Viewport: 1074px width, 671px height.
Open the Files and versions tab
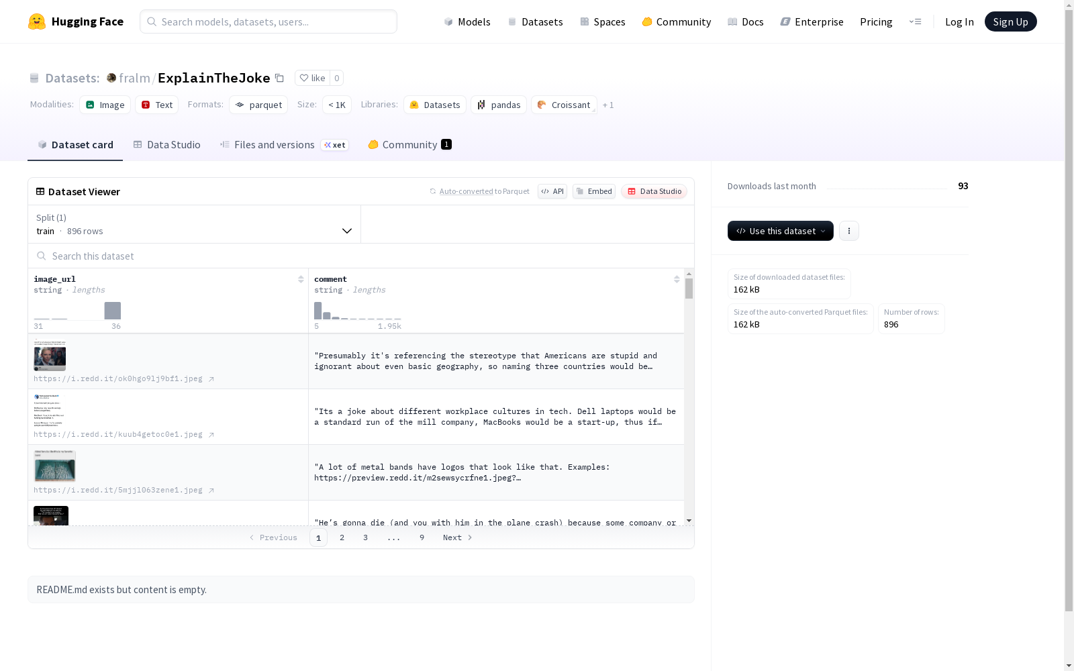click(284, 144)
